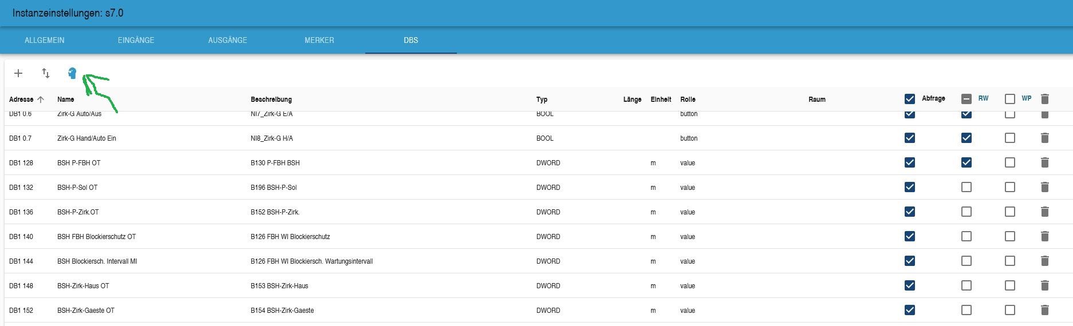1073x326 pixels.
Task: Select description 'B154 BSH-Zirk-Gaeste'
Action: click(x=282, y=311)
